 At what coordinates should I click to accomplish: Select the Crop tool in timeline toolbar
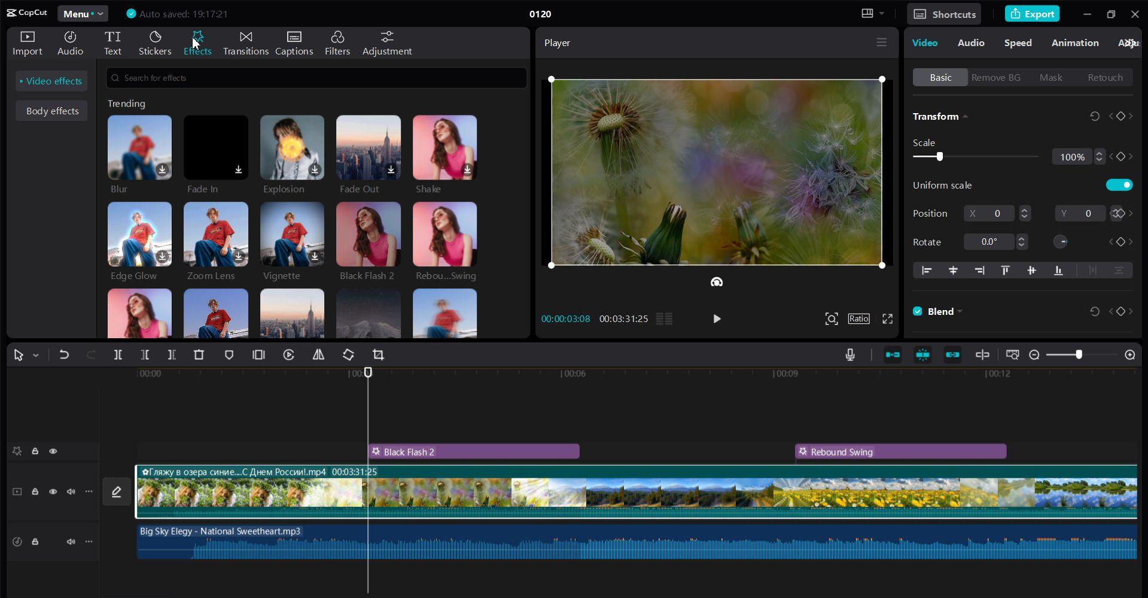point(378,355)
